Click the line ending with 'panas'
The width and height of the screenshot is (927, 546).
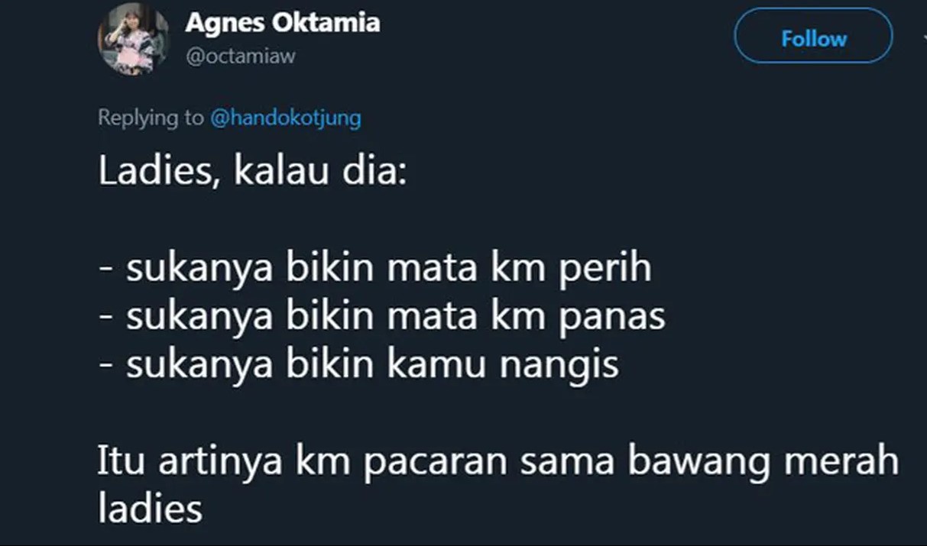(382, 317)
